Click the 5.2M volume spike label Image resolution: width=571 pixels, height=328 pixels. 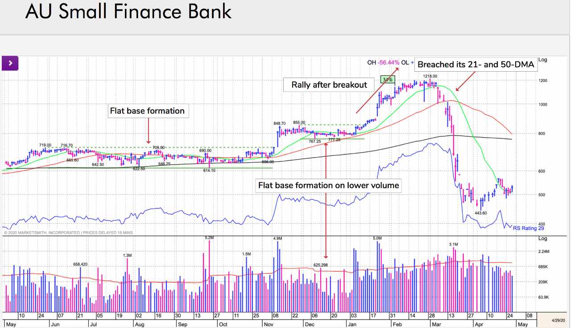tap(209, 238)
